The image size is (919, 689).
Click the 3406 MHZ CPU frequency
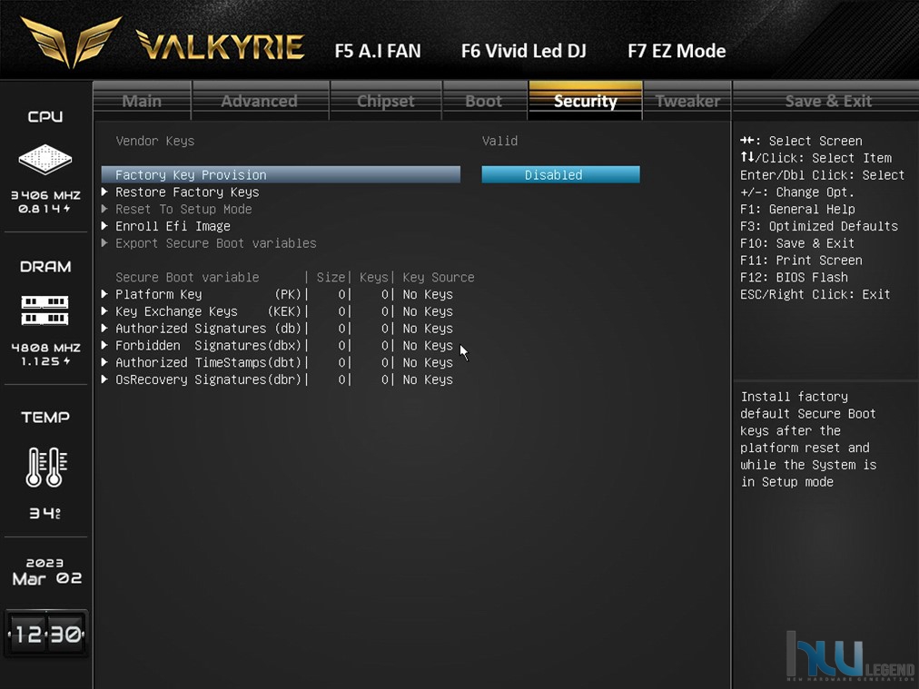45,195
